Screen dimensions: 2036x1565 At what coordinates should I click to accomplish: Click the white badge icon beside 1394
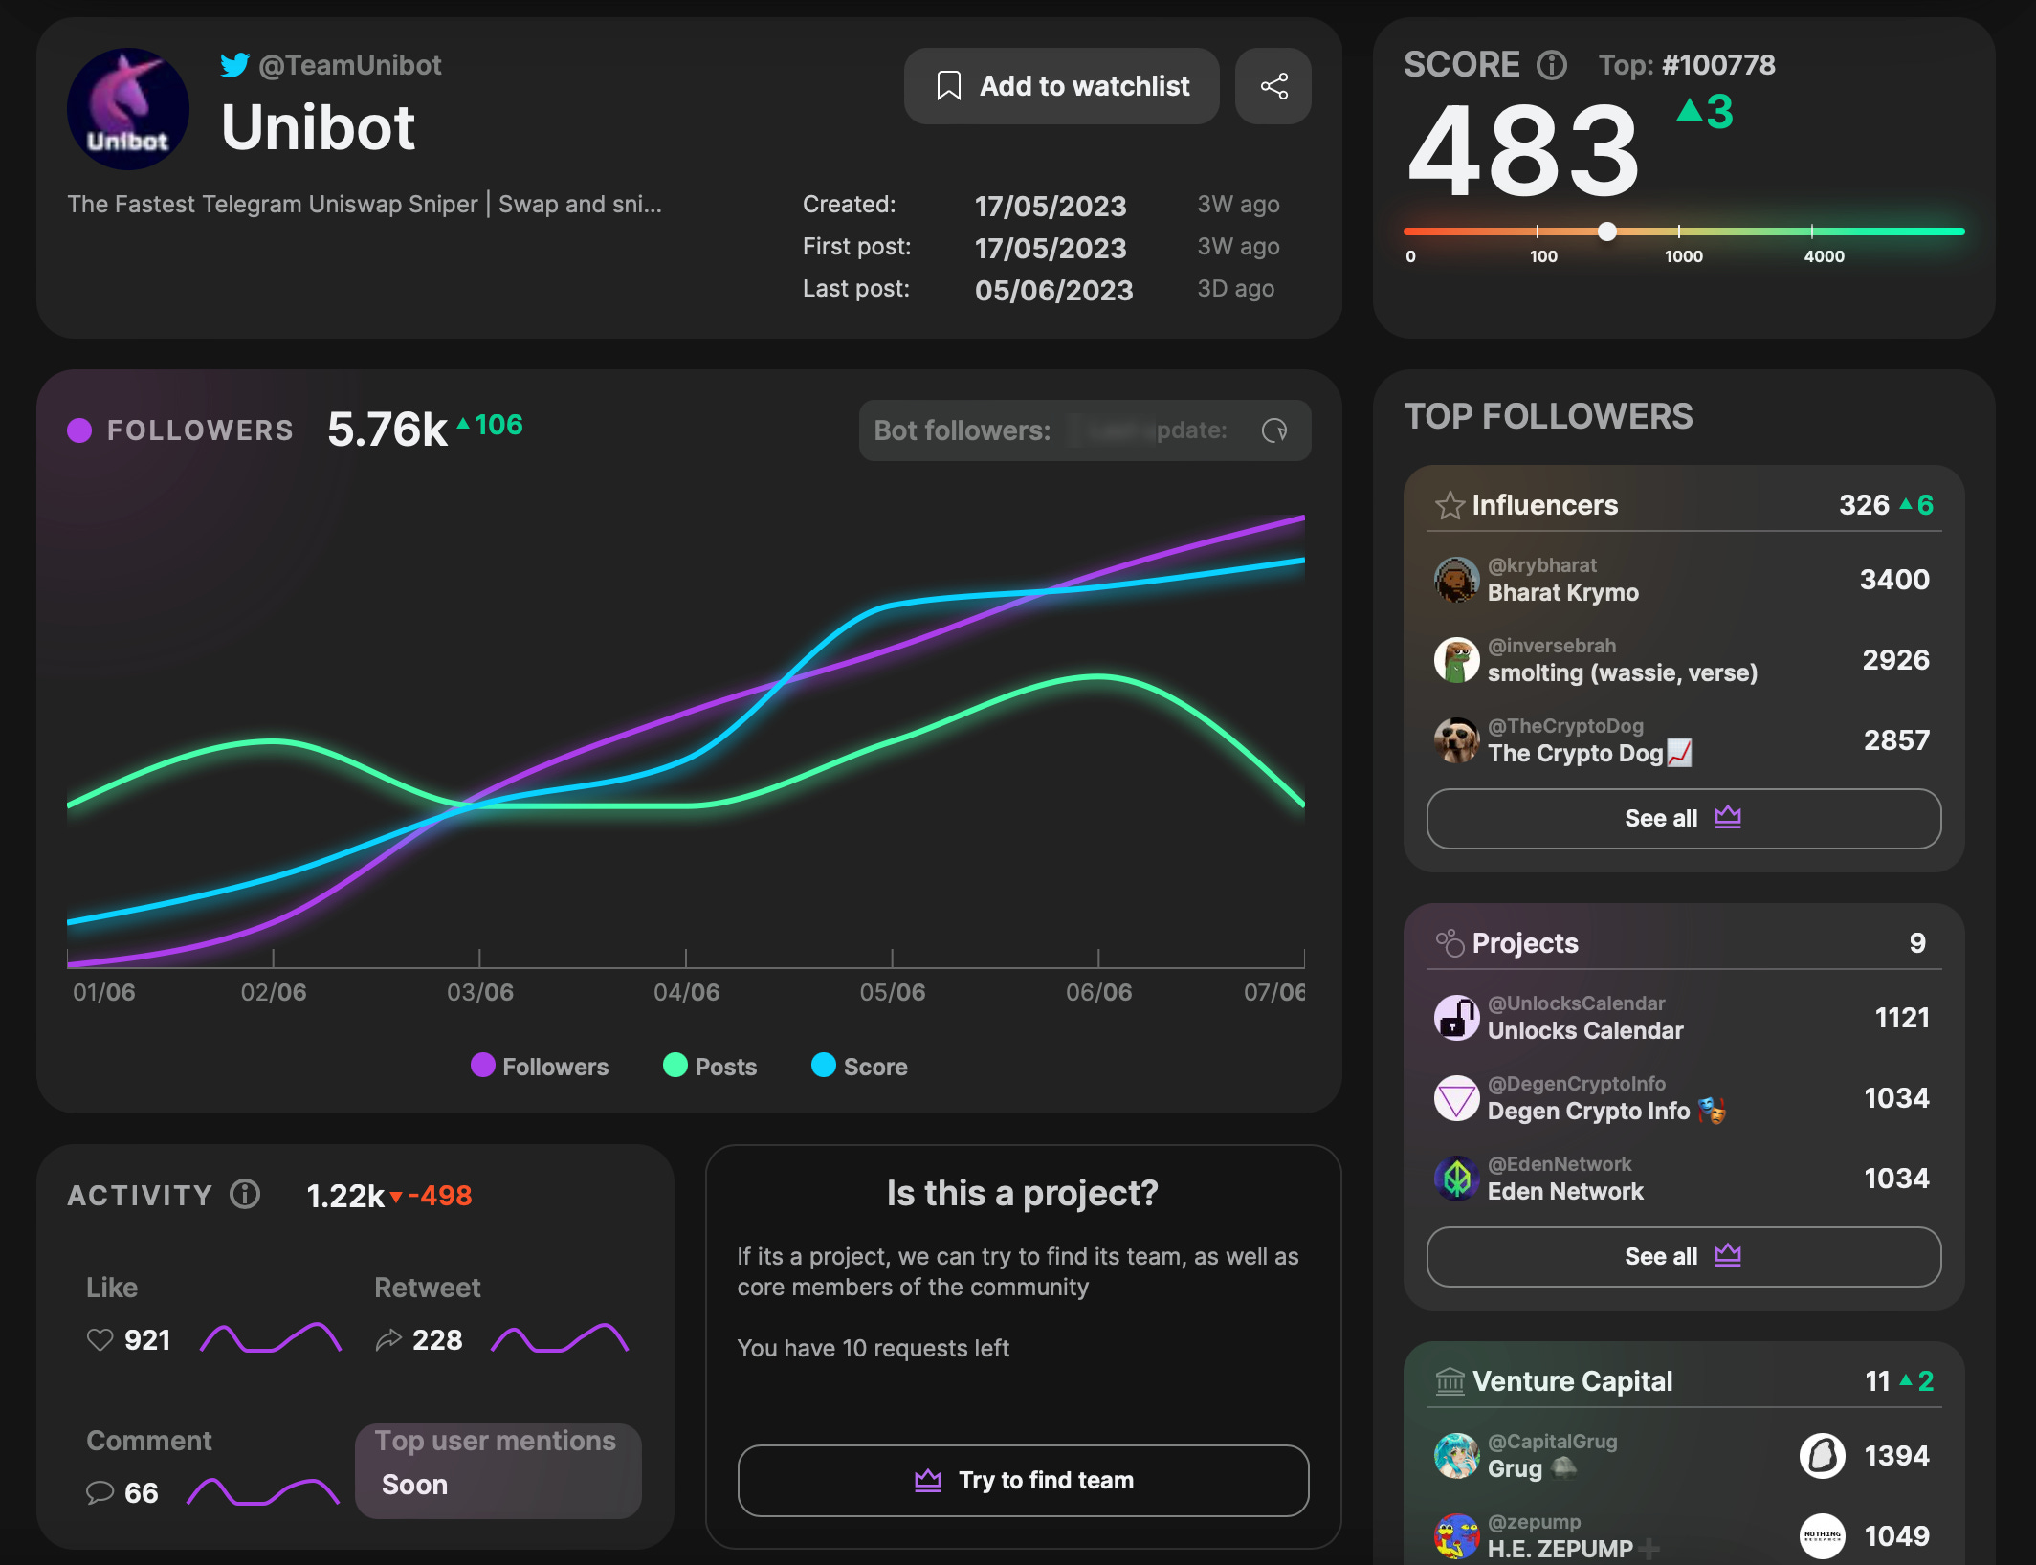pos(1823,1456)
